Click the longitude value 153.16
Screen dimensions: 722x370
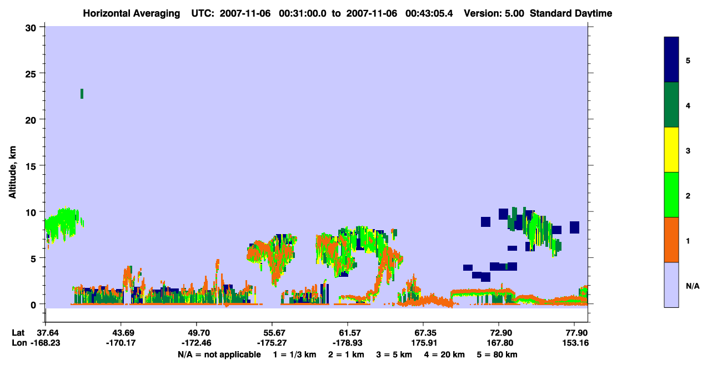576,343
